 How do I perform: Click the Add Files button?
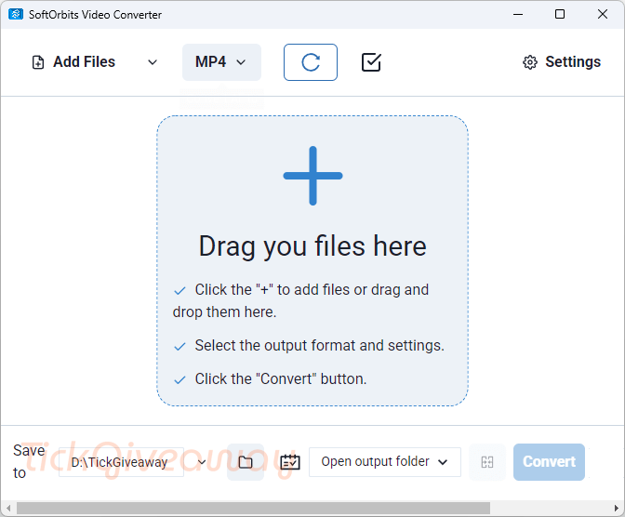coord(73,62)
